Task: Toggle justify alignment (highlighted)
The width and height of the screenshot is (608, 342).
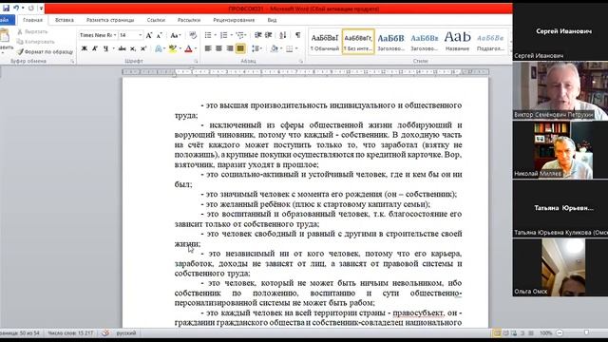Action: pos(240,48)
